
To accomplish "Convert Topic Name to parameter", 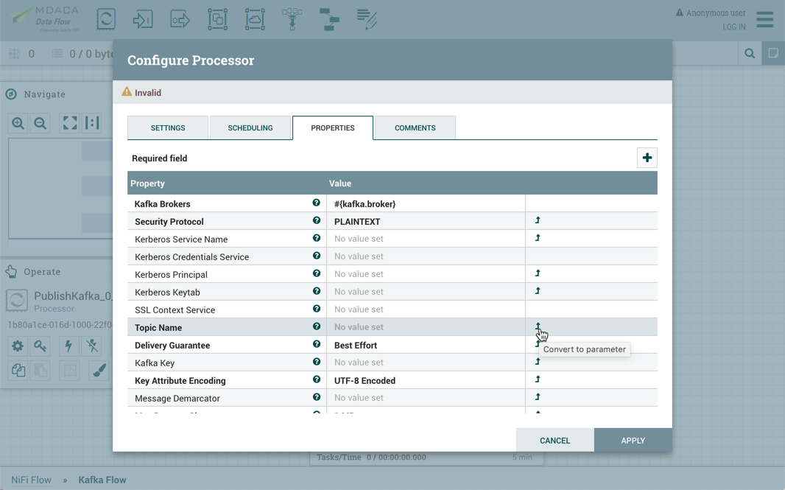I will point(538,326).
